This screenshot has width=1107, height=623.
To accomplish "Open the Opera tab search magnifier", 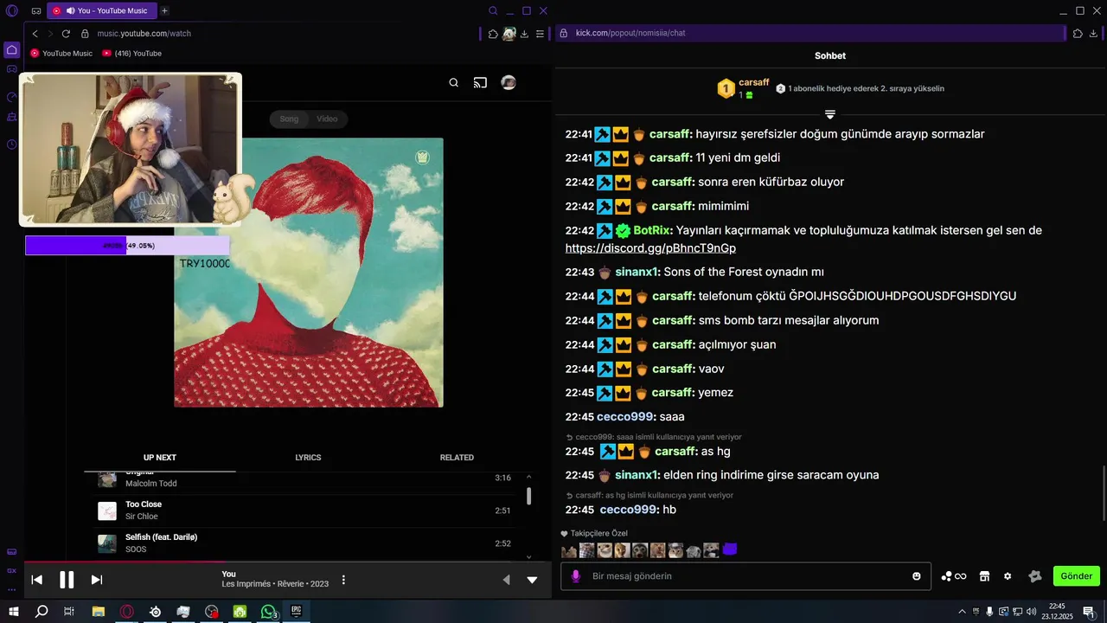I will [493, 11].
